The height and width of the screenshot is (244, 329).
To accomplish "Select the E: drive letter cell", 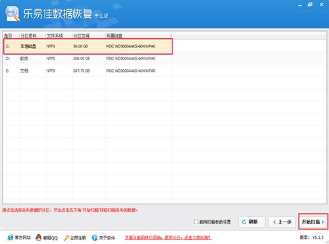I will click(x=8, y=71).
